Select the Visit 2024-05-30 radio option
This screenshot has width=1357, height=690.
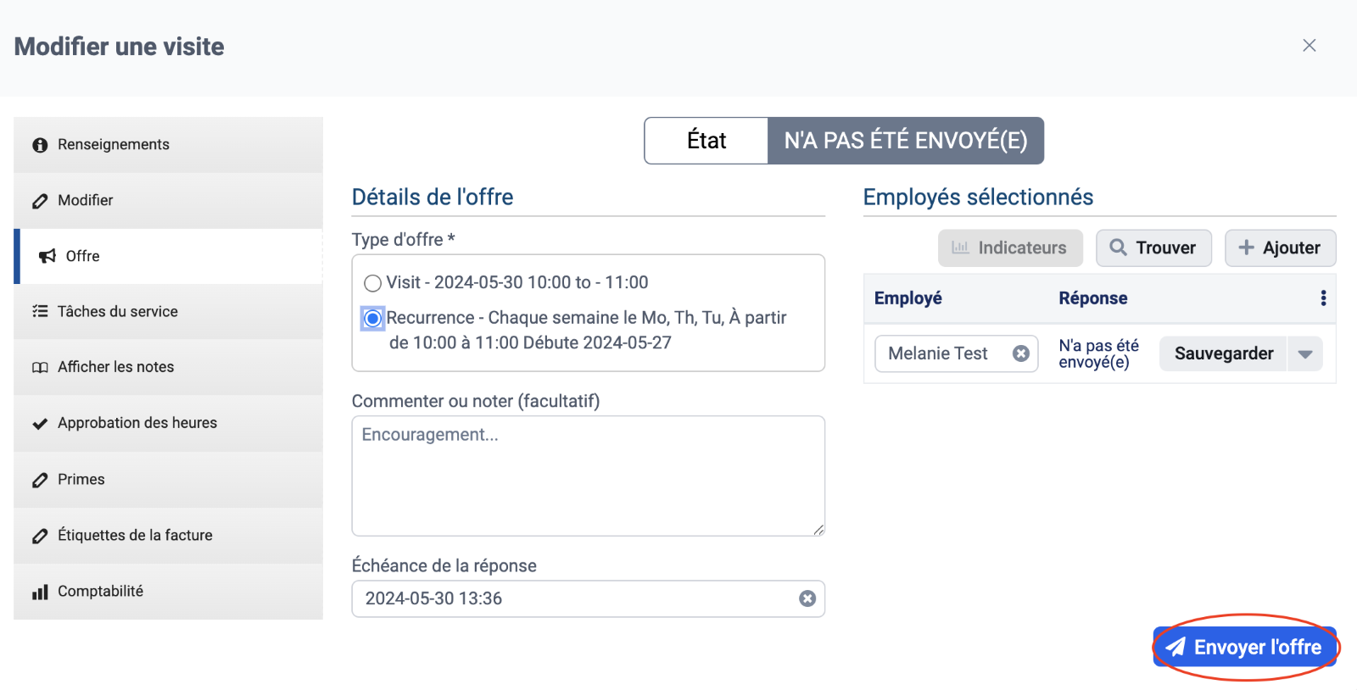pos(372,283)
